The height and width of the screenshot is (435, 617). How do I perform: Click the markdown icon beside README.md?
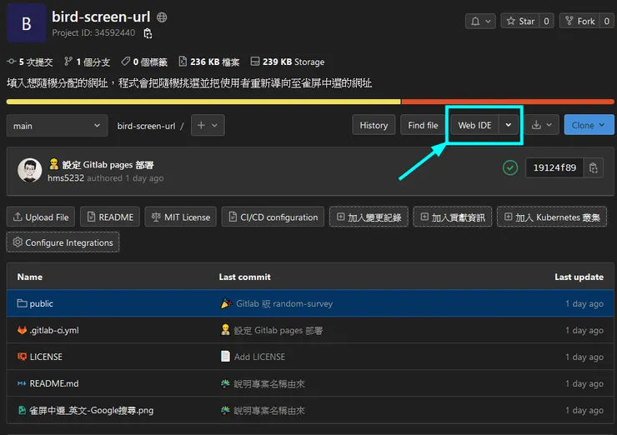click(22, 383)
